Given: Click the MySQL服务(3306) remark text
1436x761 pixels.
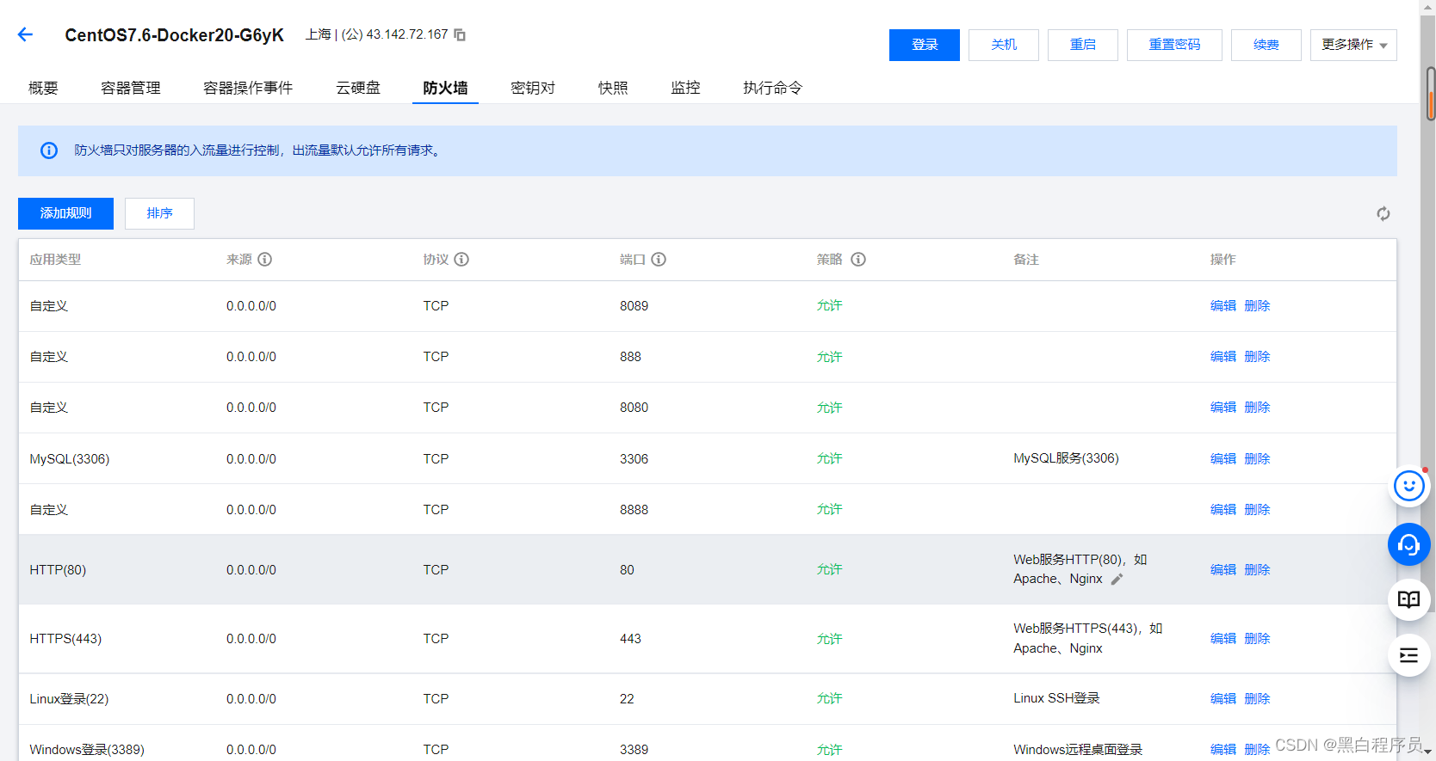Looking at the screenshot, I should coord(1066,458).
